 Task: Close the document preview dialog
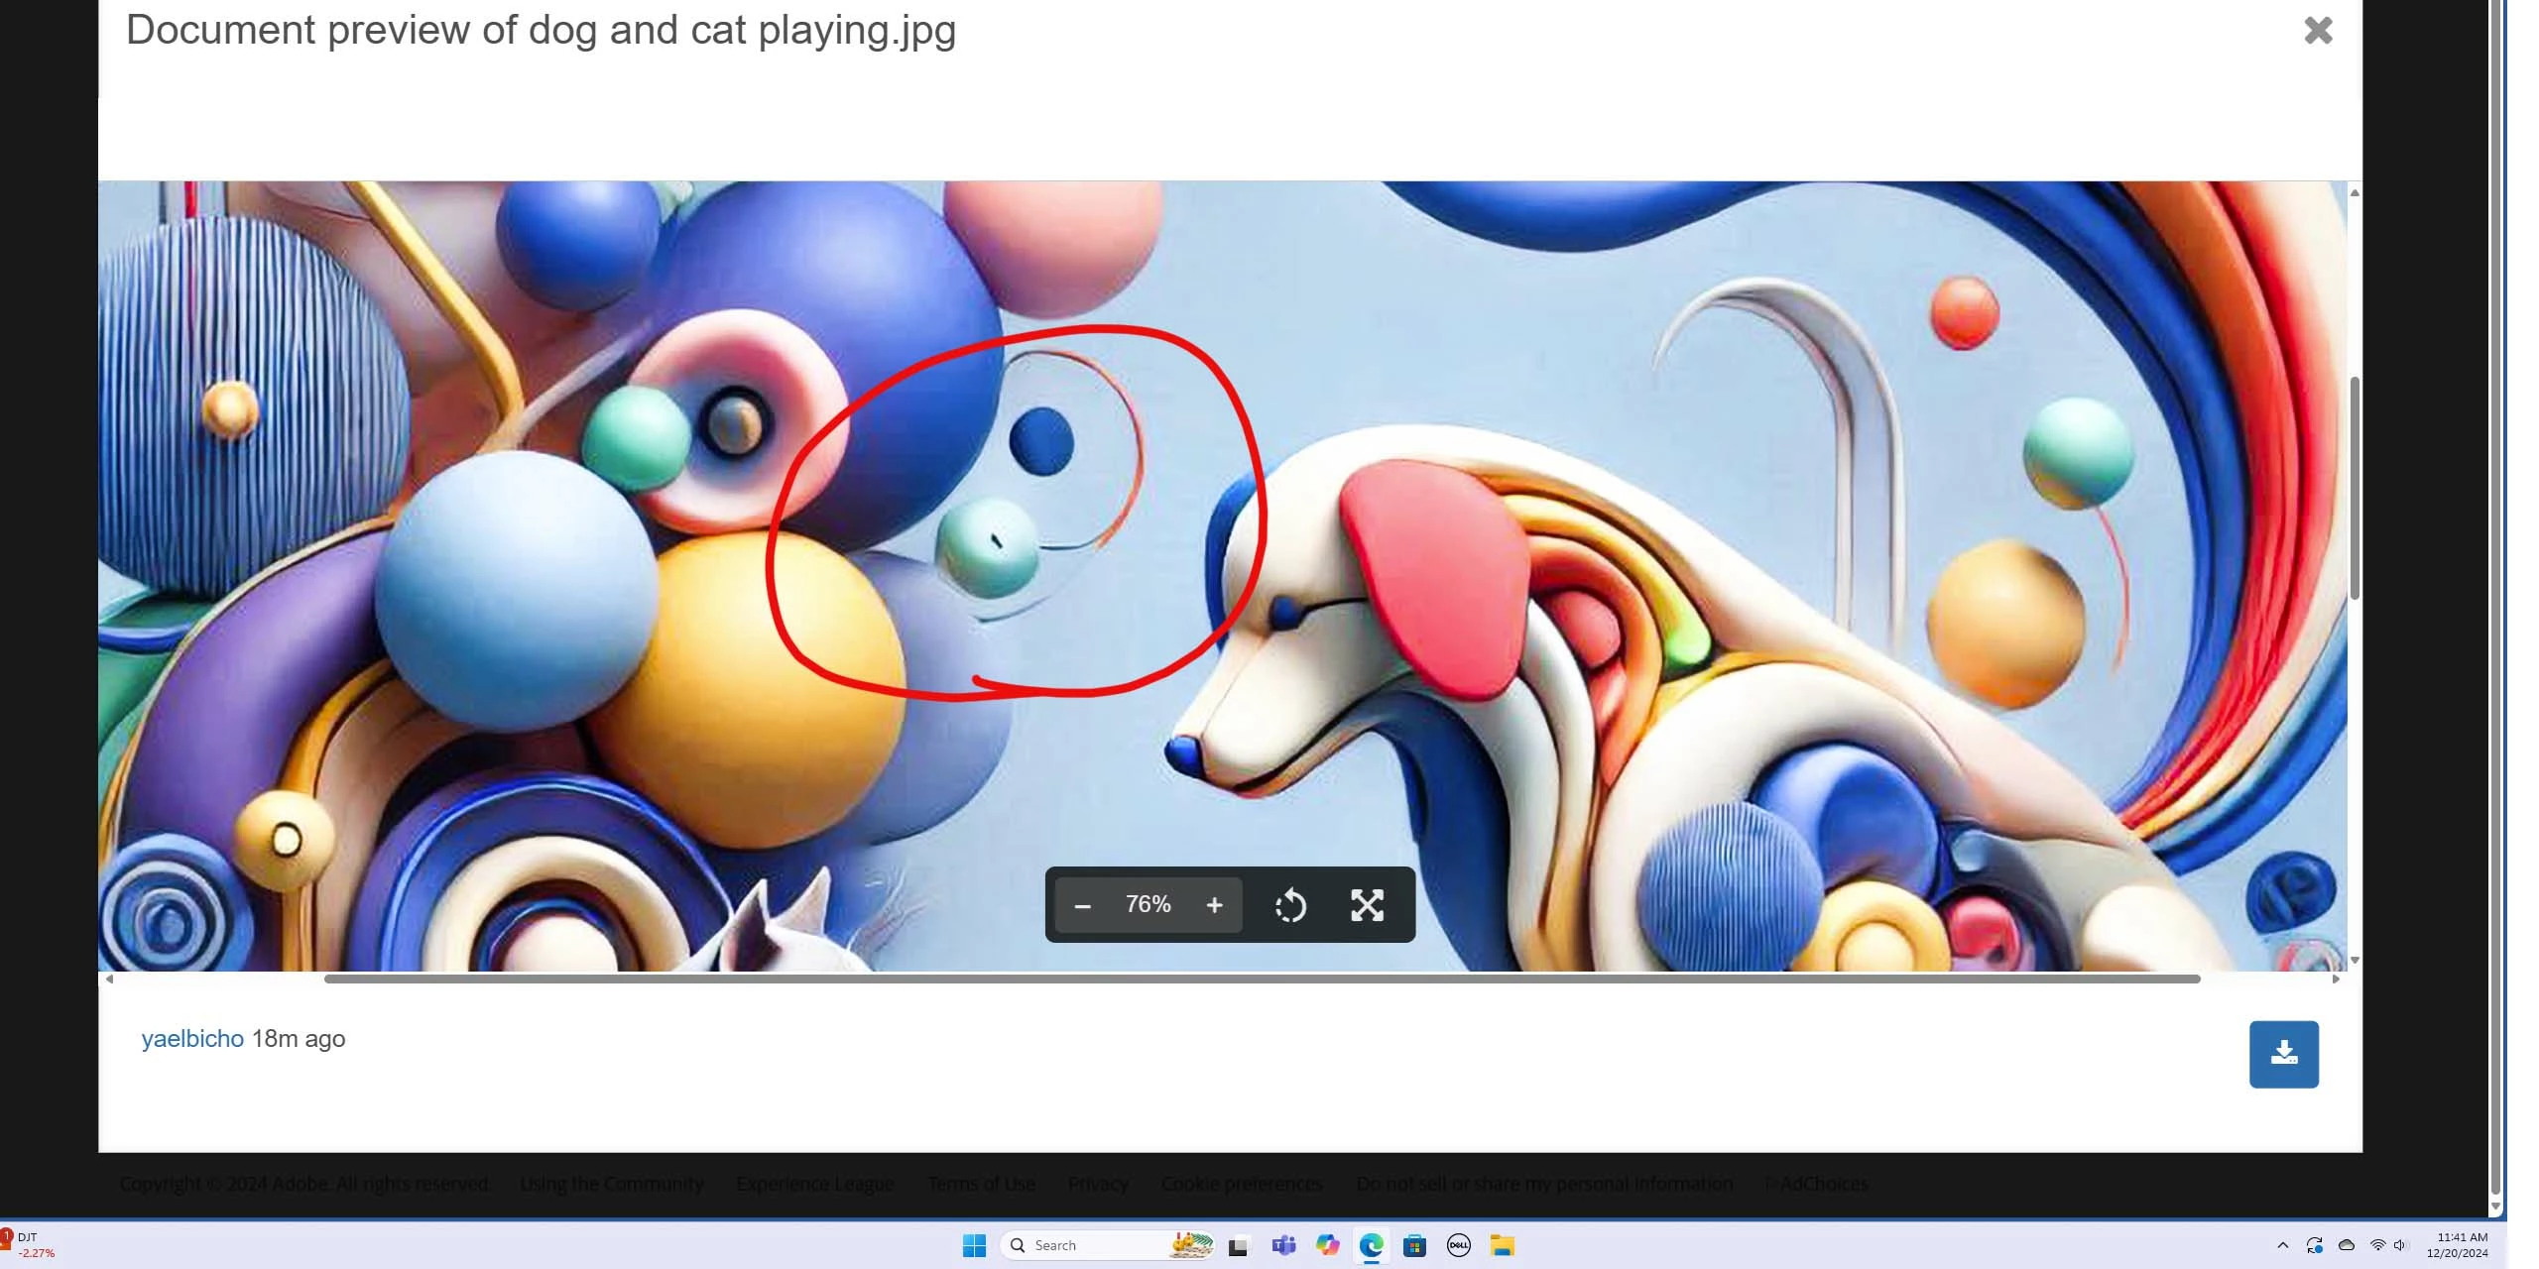[x=2318, y=31]
